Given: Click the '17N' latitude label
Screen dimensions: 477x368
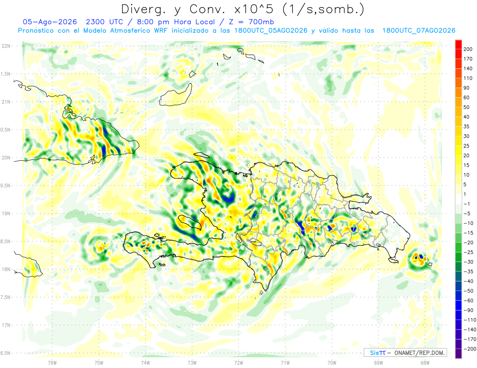Looking at the screenshot, I should pyautogui.click(x=6, y=325).
